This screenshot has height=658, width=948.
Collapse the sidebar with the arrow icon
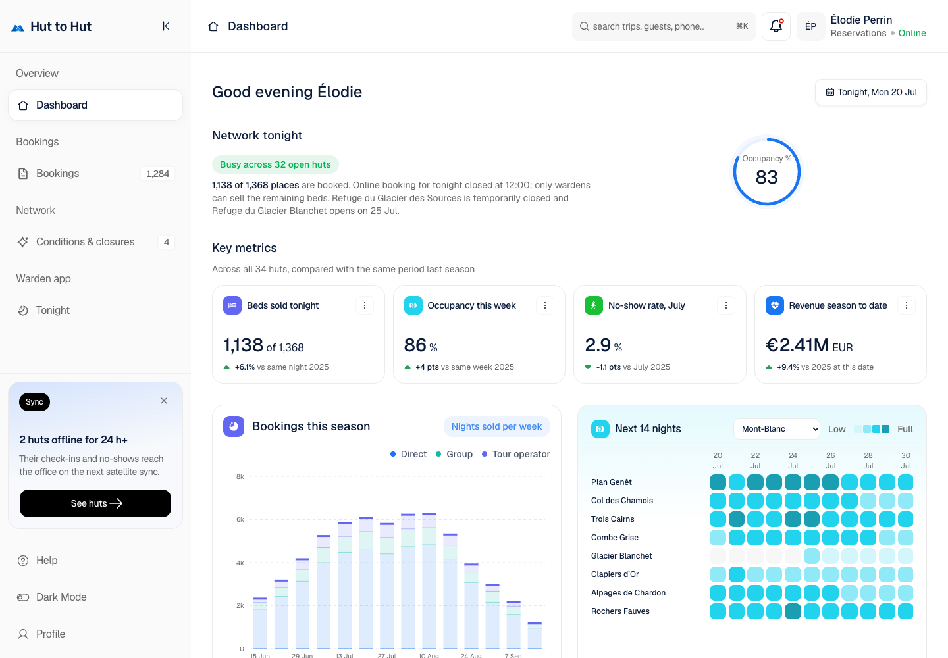coord(168,26)
